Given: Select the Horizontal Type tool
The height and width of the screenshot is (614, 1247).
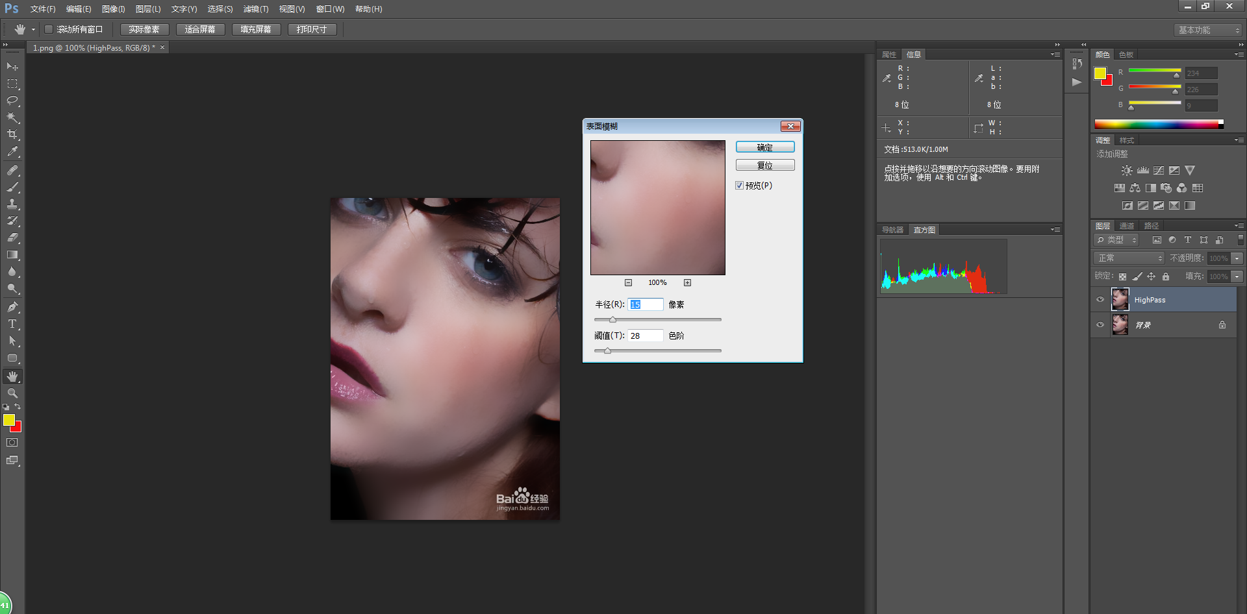Looking at the screenshot, I should [x=12, y=324].
